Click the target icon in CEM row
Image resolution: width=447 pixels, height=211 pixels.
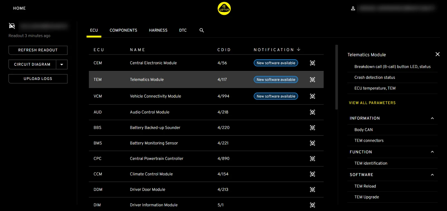point(312,63)
